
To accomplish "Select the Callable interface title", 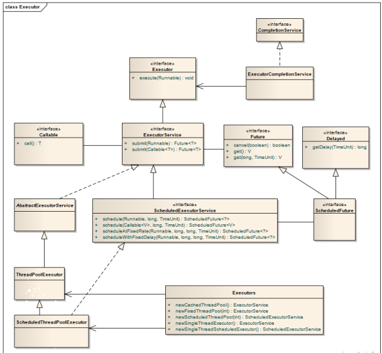I will (x=48, y=134).
